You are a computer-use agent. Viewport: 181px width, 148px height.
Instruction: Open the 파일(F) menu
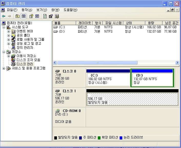pyautogui.click(x=12, y=10)
